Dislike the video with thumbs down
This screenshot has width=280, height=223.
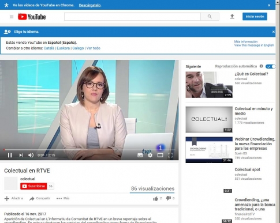169,198
